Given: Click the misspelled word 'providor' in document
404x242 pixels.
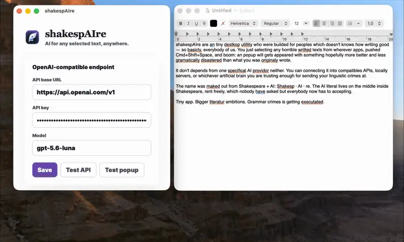Looking at the screenshot, I should 261,70.
